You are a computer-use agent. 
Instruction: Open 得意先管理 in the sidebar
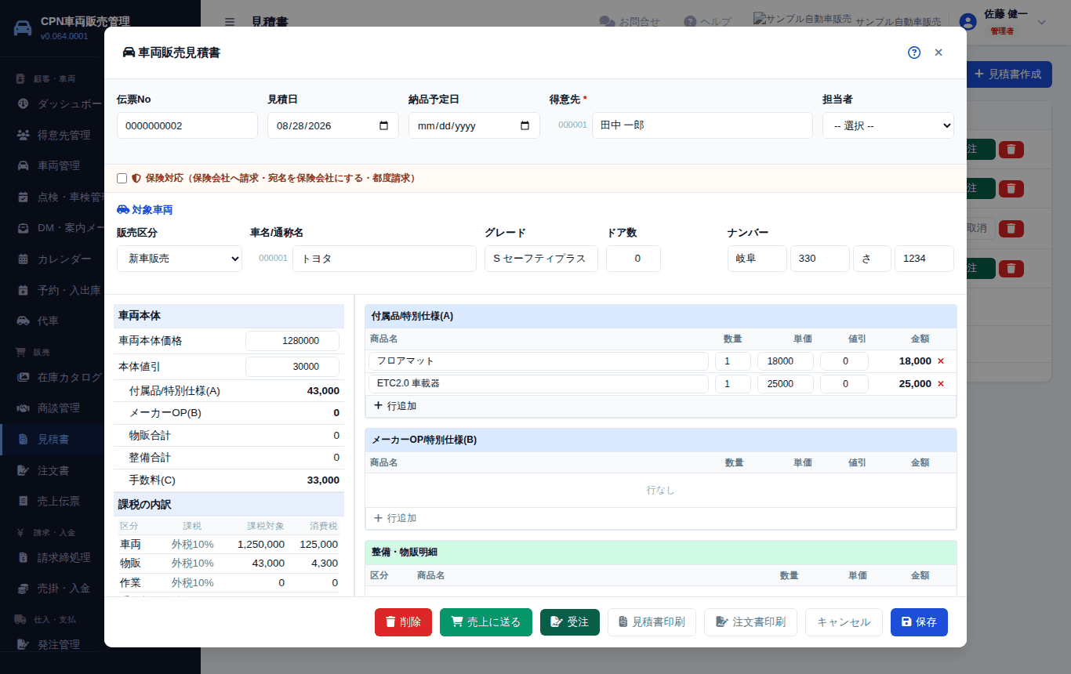[52, 135]
